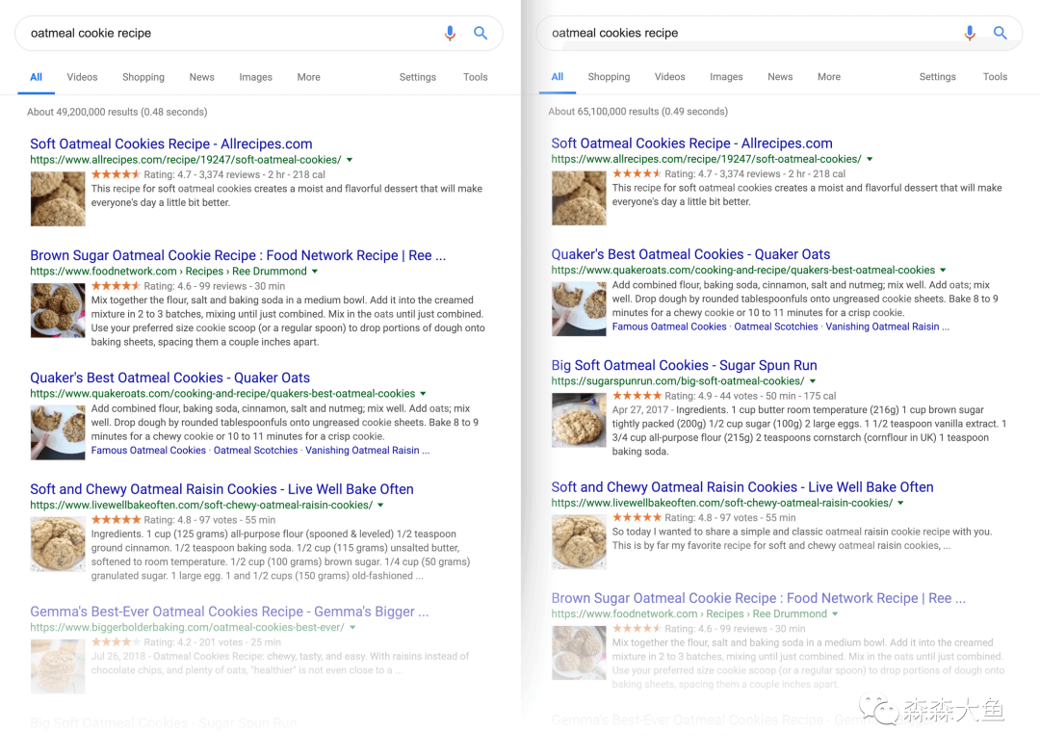Viewport: 1040px width, 756px height.
Task: Start voice search in right search bar
Action: 970,33
